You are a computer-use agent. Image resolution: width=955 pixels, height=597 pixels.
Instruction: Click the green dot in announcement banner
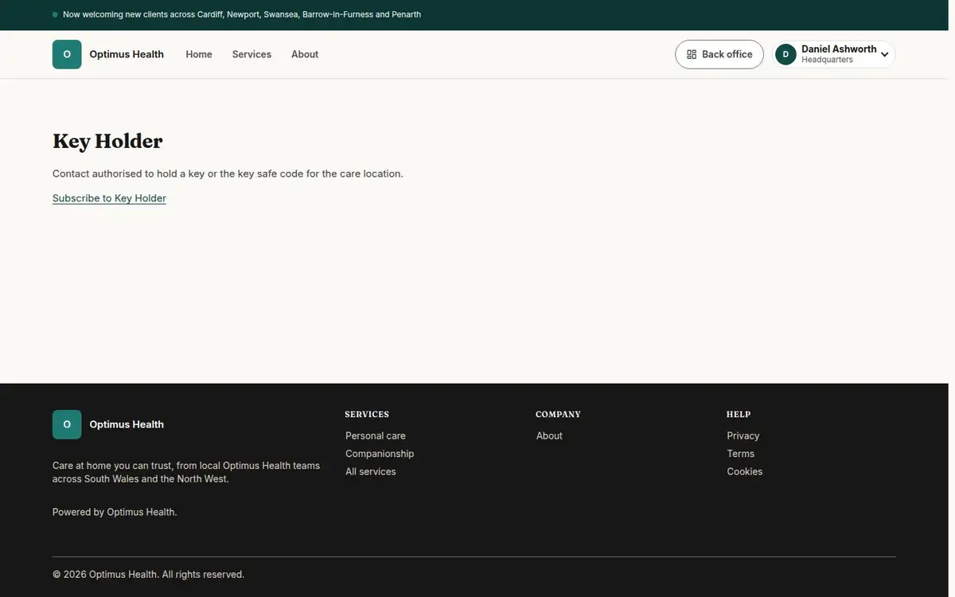(55, 14)
